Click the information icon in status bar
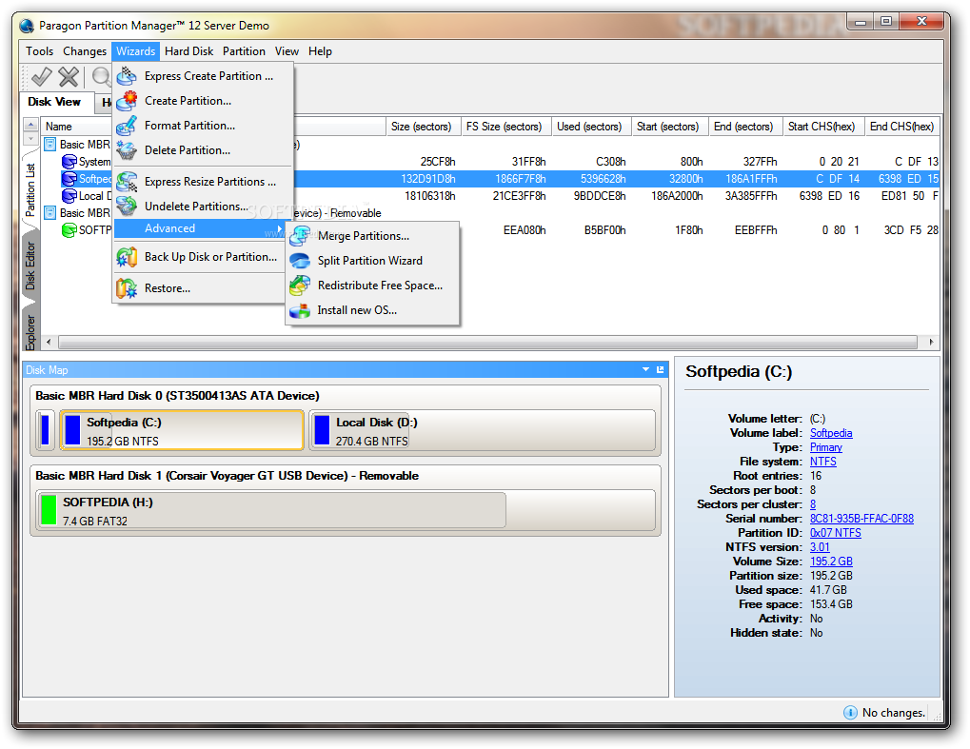The image size is (970, 749). click(851, 713)
